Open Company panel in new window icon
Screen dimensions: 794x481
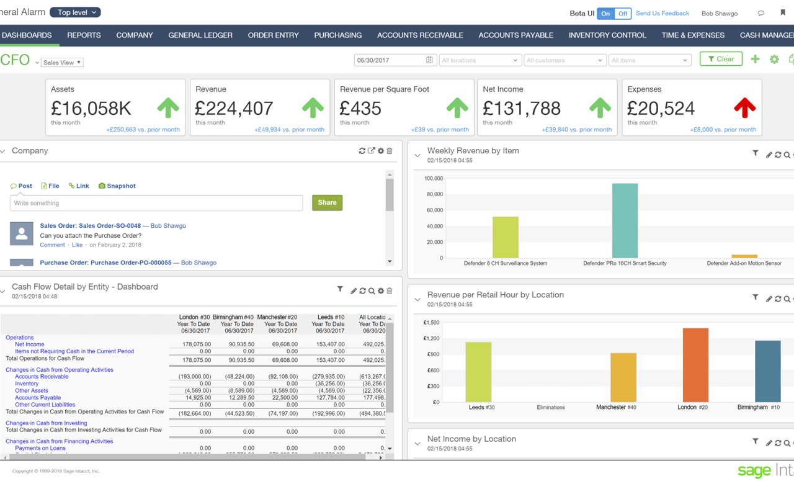372,151
